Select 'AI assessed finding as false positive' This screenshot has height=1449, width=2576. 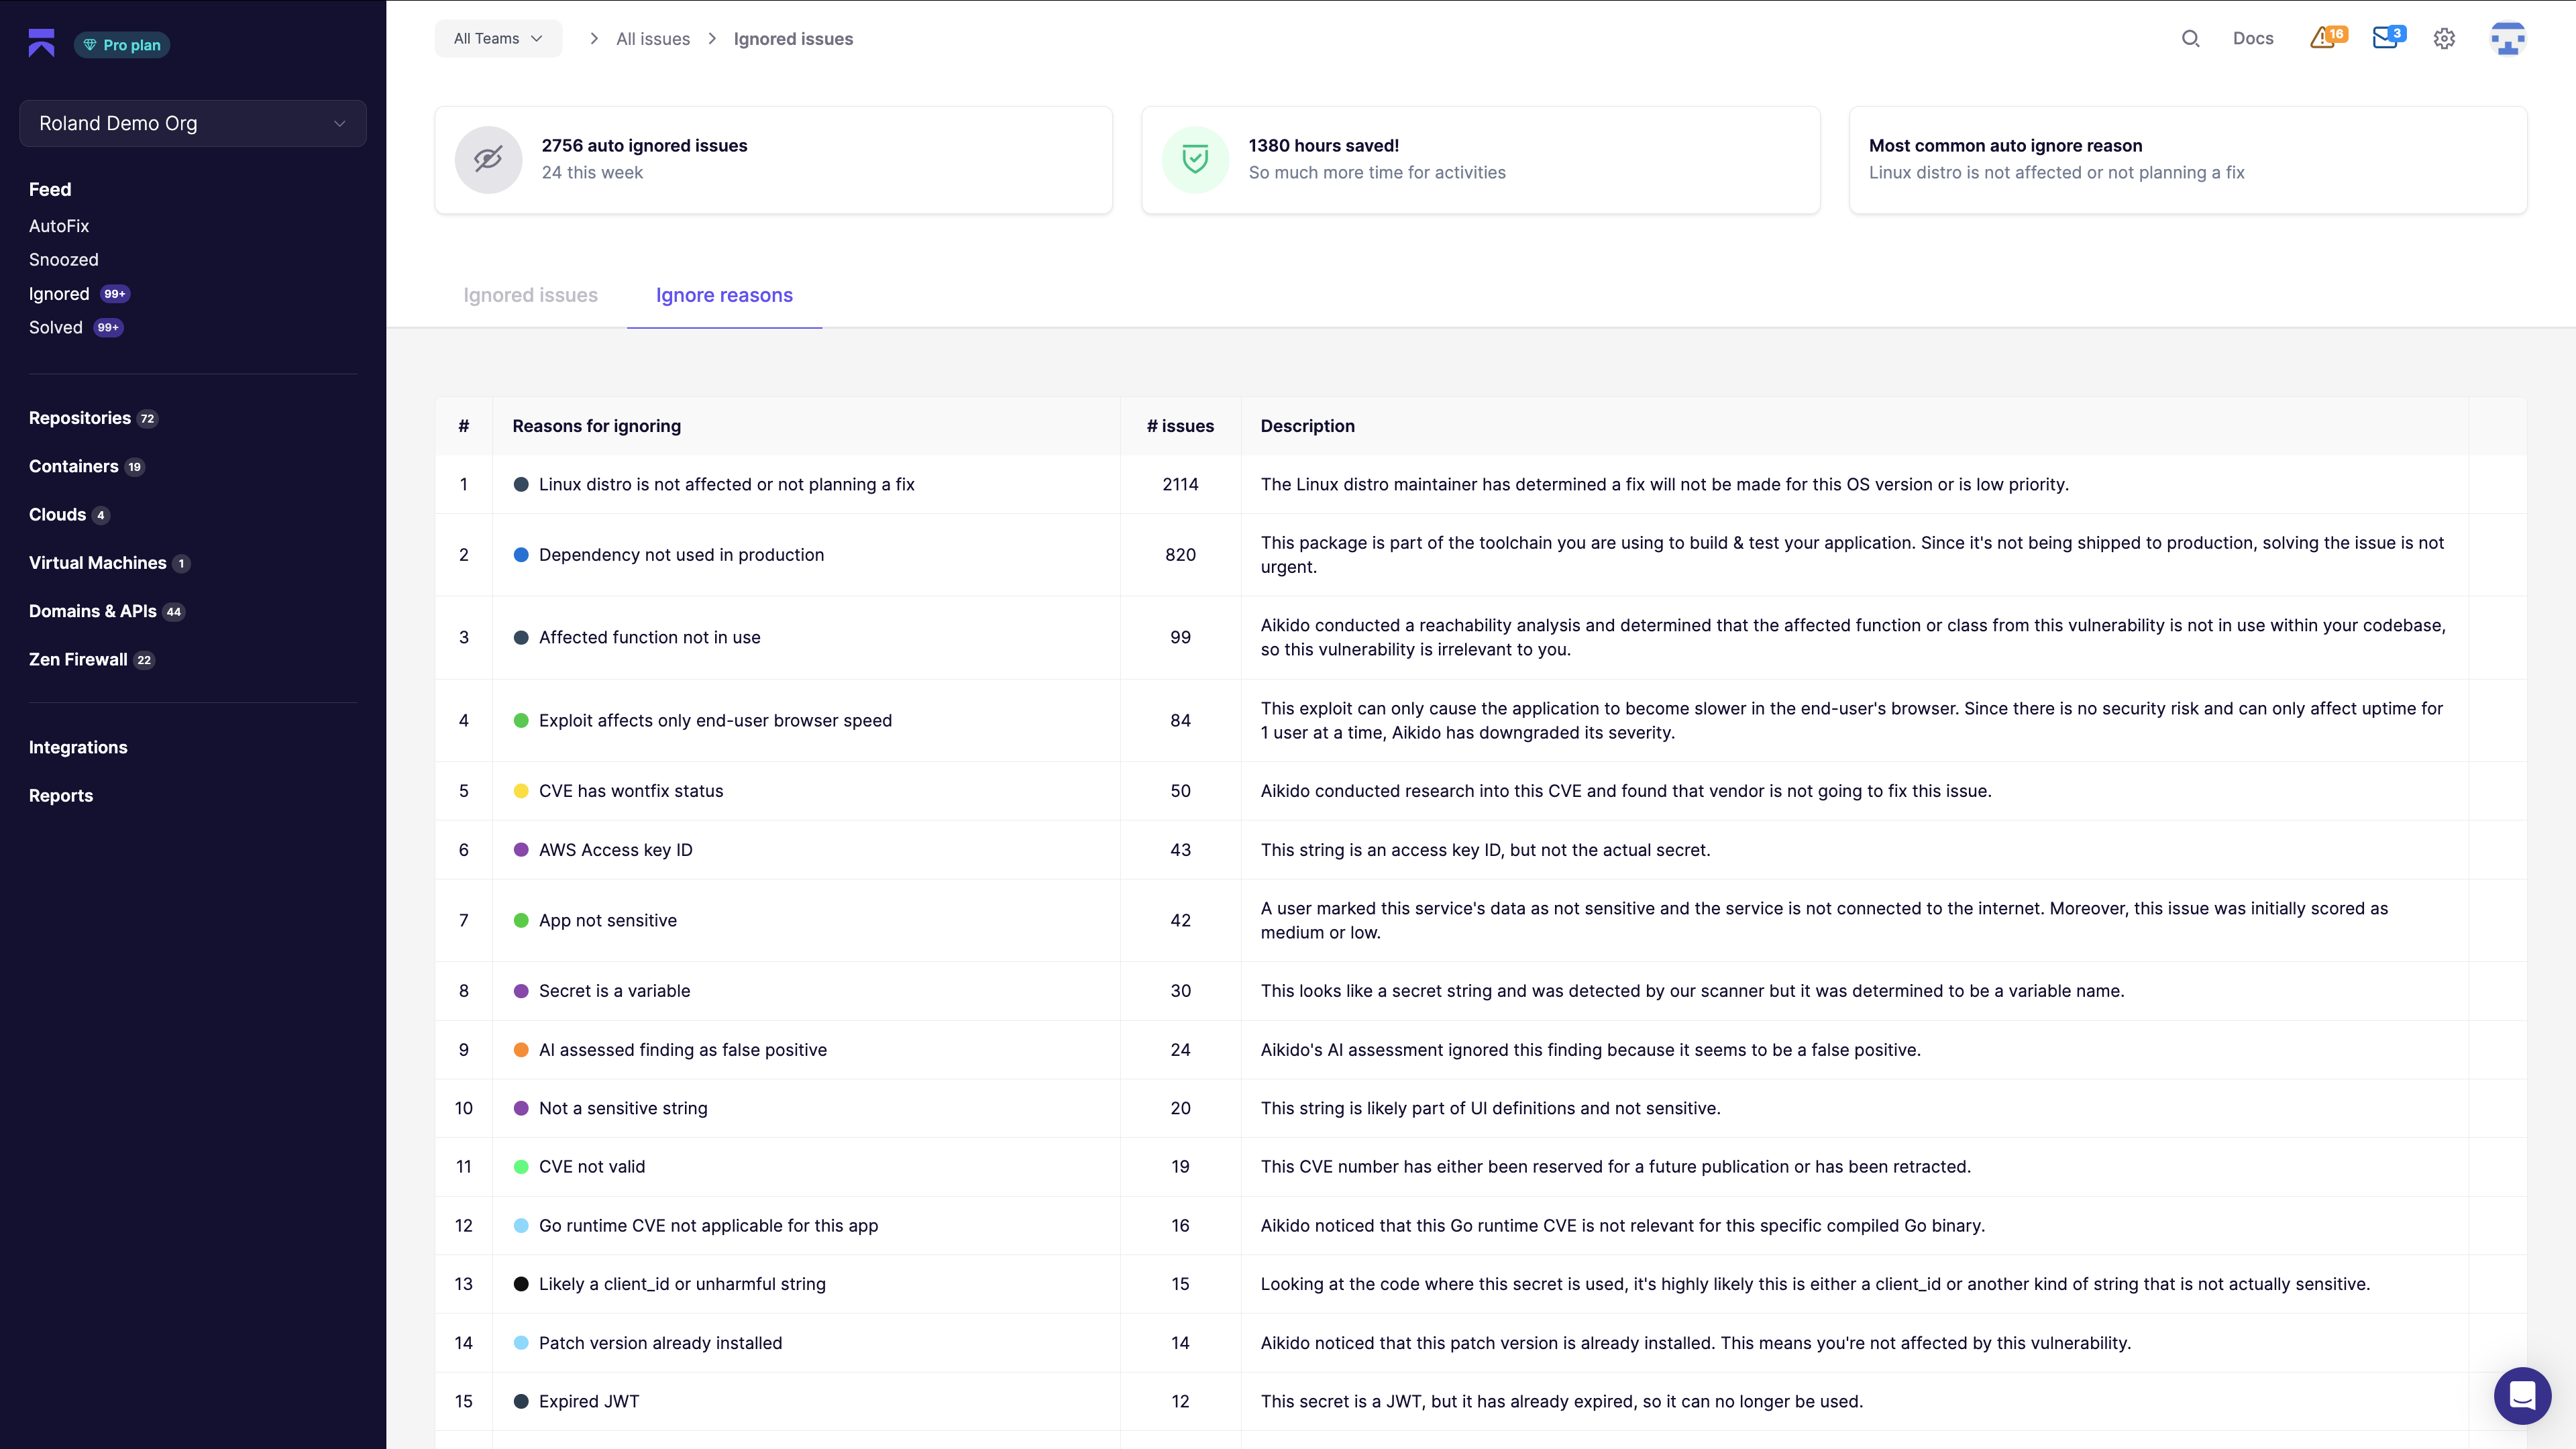tap(1480, 1050)
